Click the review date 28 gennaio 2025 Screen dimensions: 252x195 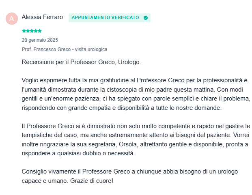pos(40,40)
